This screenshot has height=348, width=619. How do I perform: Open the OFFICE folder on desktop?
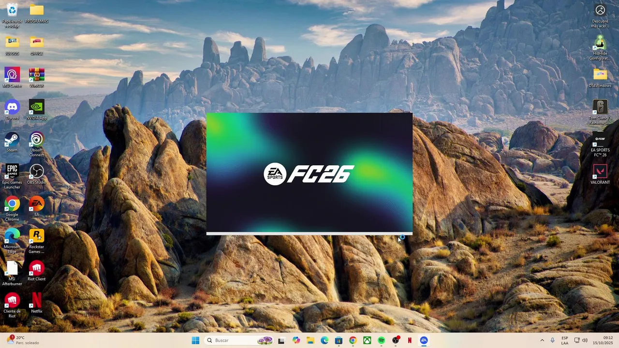click(x=36, y=46)
